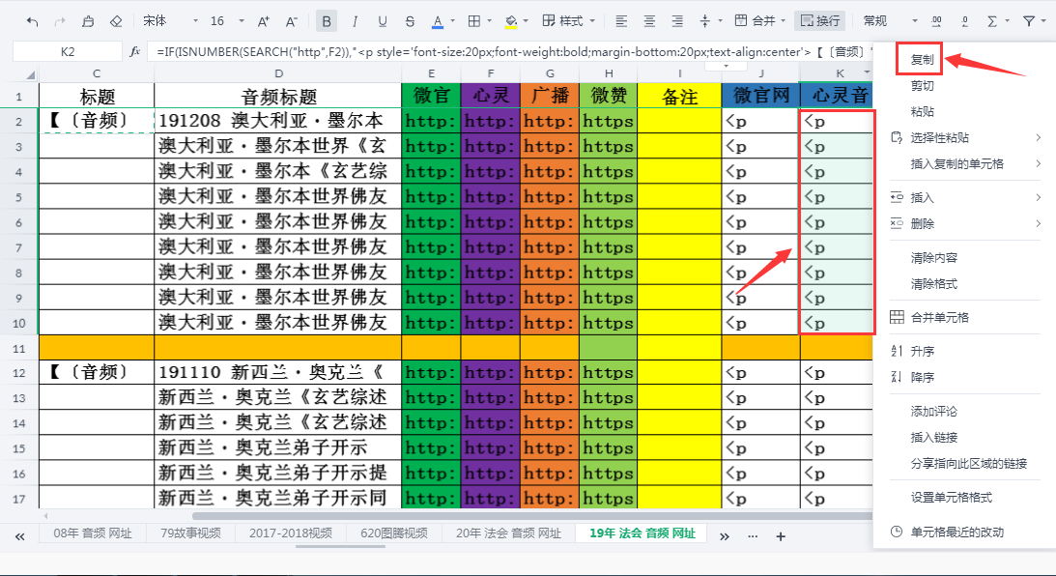
Task: Click the fx insert function icon
Action: (x=134, y=51)
